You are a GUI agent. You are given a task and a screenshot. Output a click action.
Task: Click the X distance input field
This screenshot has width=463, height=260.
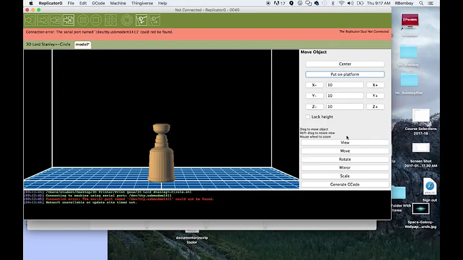click(x=345, y=85)
